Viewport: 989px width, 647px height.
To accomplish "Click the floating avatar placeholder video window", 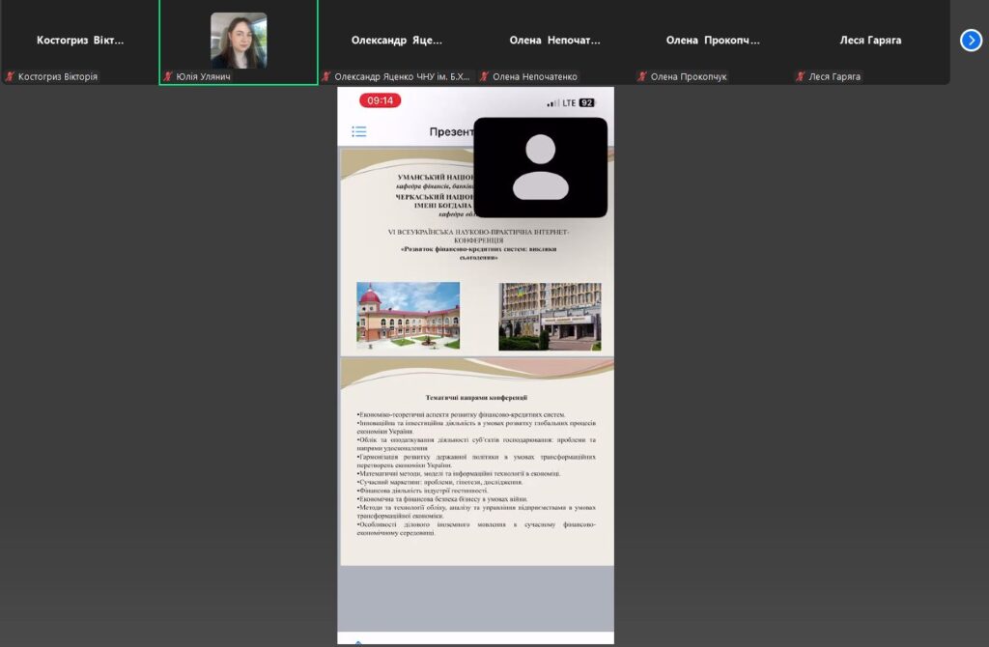I will [540, 167].
